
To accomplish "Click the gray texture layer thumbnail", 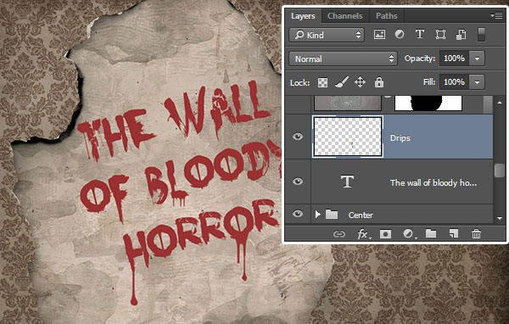I will tap(348, 103).
